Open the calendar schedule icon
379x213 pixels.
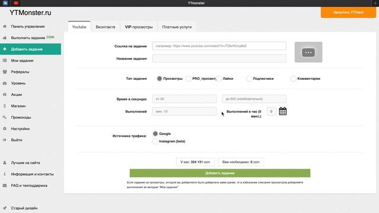(x=282, y=111)
